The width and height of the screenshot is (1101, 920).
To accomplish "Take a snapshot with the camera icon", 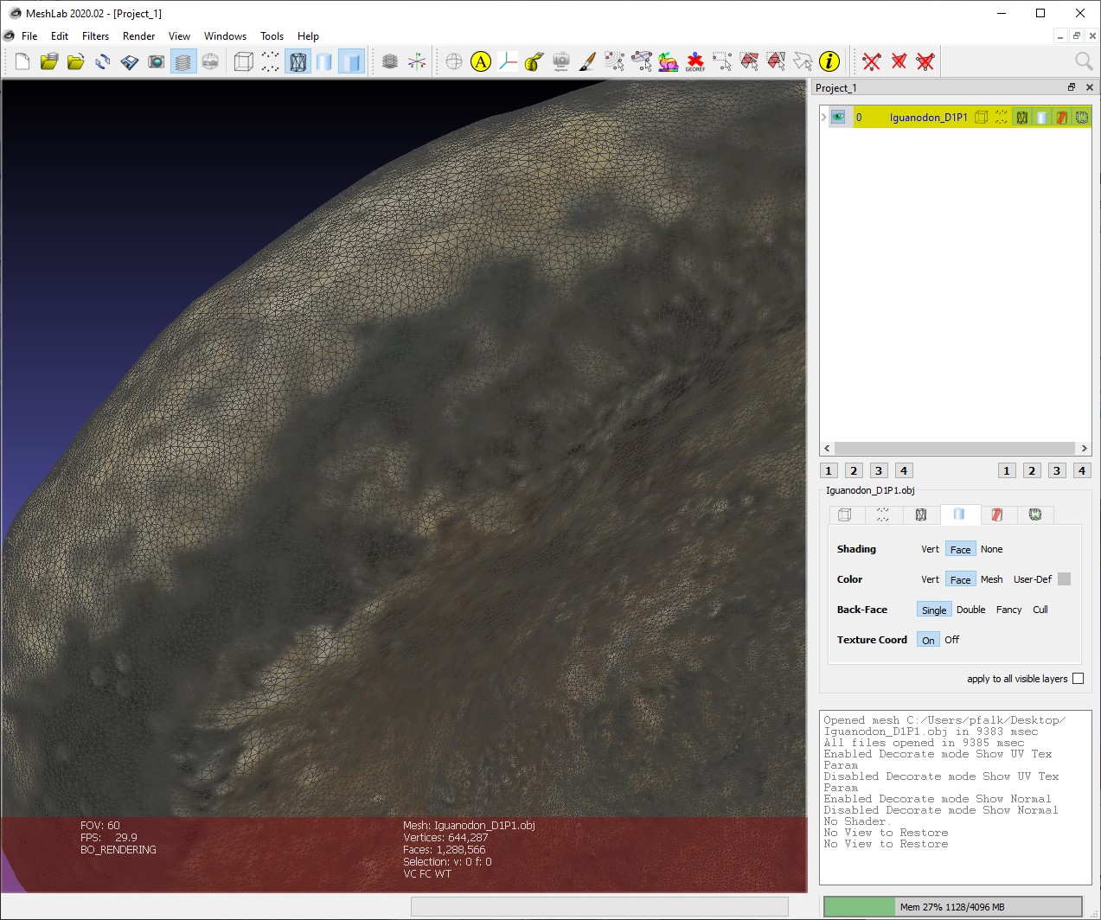I will (x=157, y=61).
